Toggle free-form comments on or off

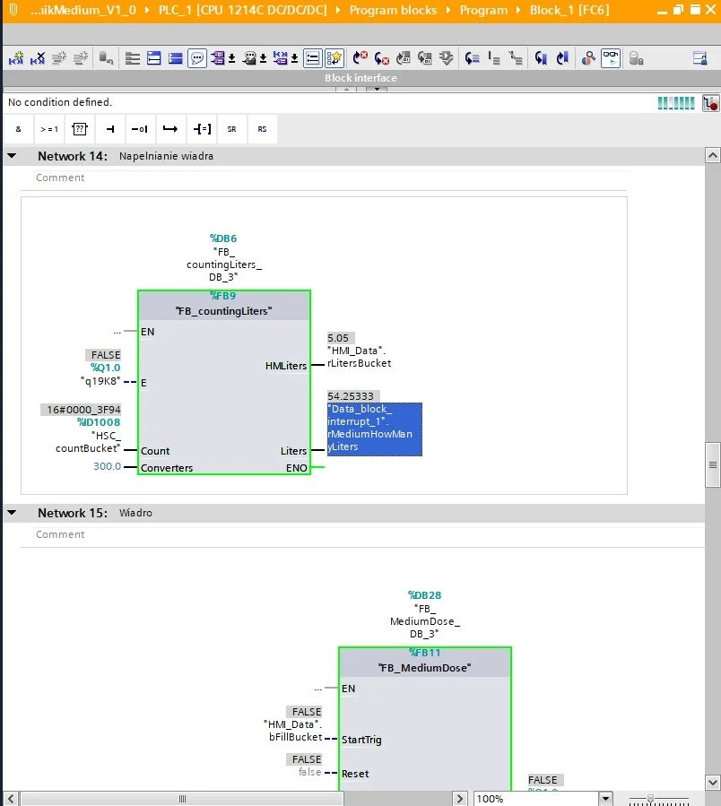pyautogui.click(x=197, y=58)
